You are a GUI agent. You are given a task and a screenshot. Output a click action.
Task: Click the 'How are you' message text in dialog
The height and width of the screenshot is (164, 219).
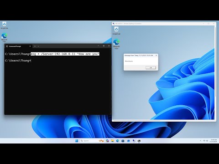point(129,61)
